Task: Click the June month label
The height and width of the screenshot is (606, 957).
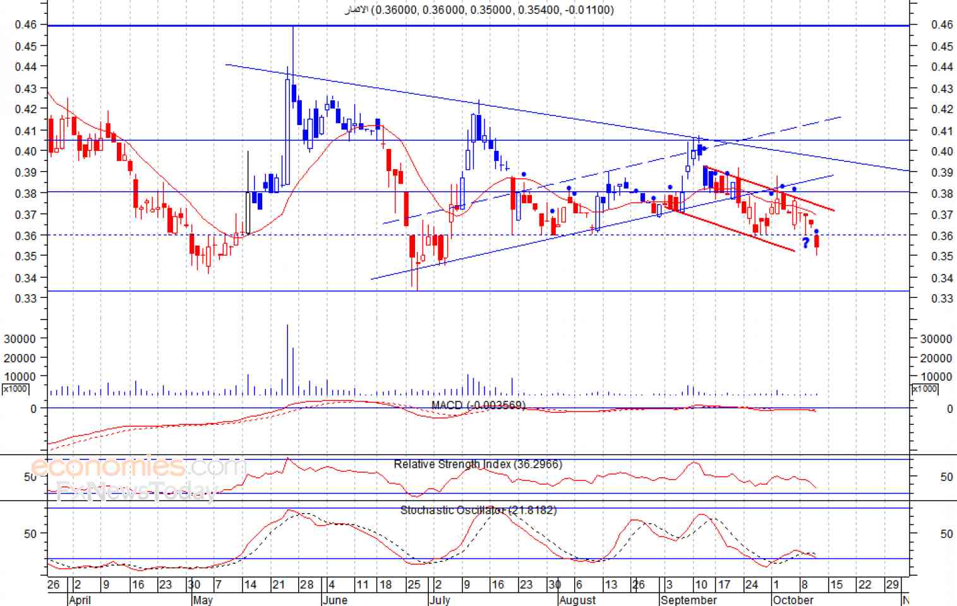Action: [335, 600]
